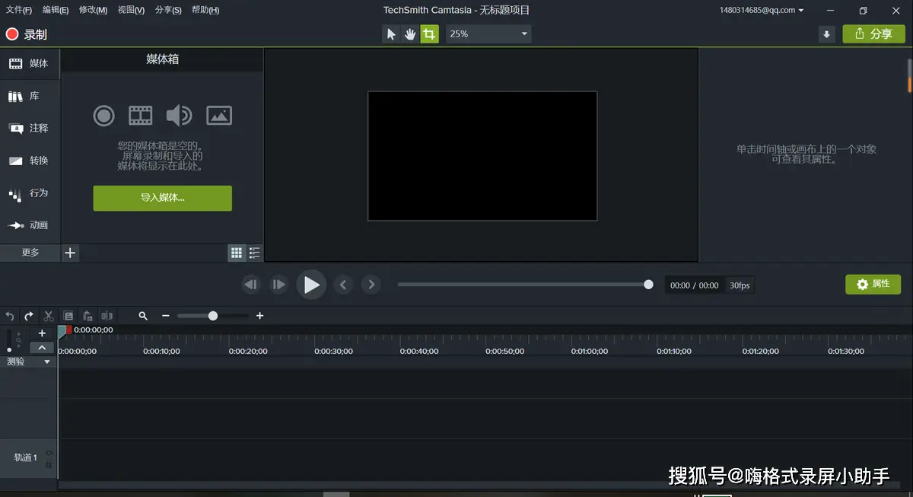This screenshot has height=497, width=913.
Task: Click the track height slider handle
Action: click(x=9, y=349)
